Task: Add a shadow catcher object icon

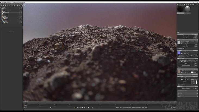Action: tap(8, 6)
